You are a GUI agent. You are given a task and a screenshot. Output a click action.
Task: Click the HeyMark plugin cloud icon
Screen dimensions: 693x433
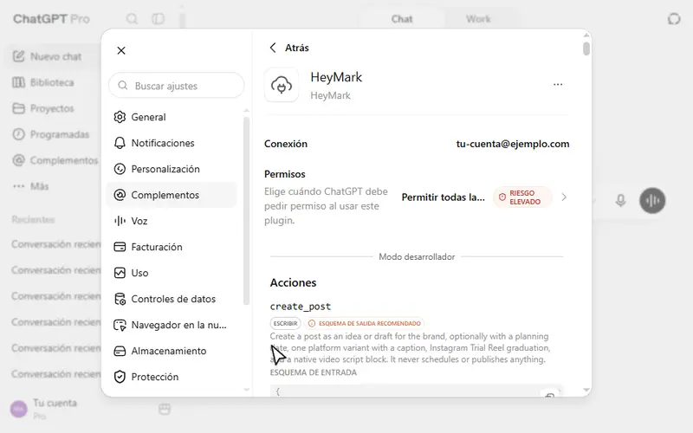(282, 85)
